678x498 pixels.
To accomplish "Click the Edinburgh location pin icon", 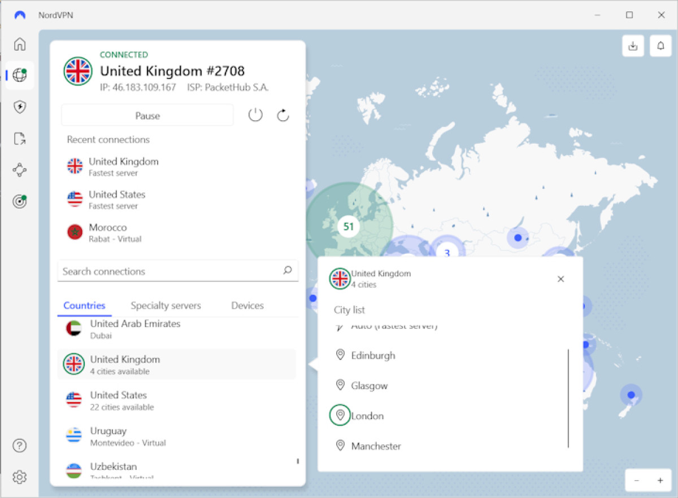I will 340,355.
